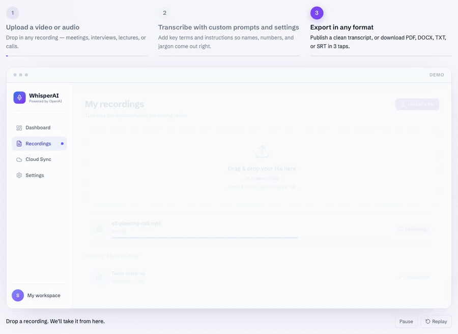Click the My recordings heading

coord(114,105)
